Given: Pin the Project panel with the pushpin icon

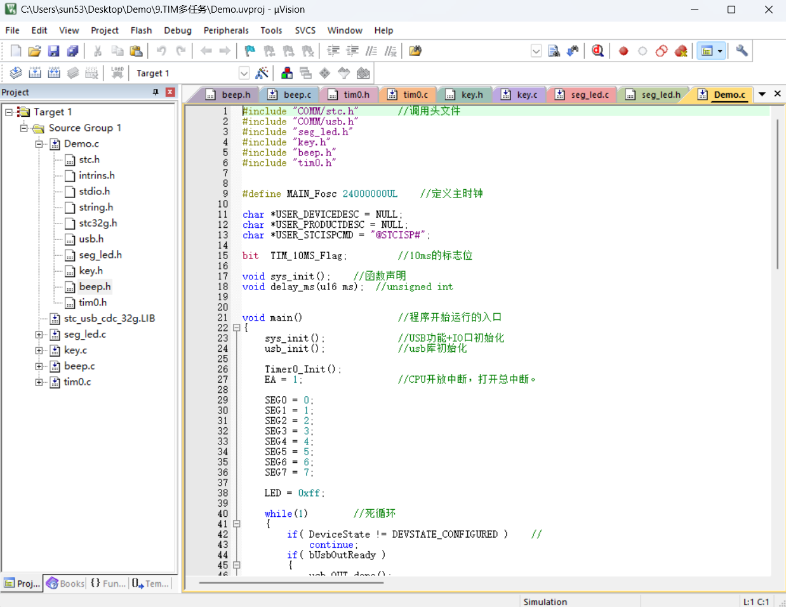Looking at the screenshot, I should coord(156,92).
